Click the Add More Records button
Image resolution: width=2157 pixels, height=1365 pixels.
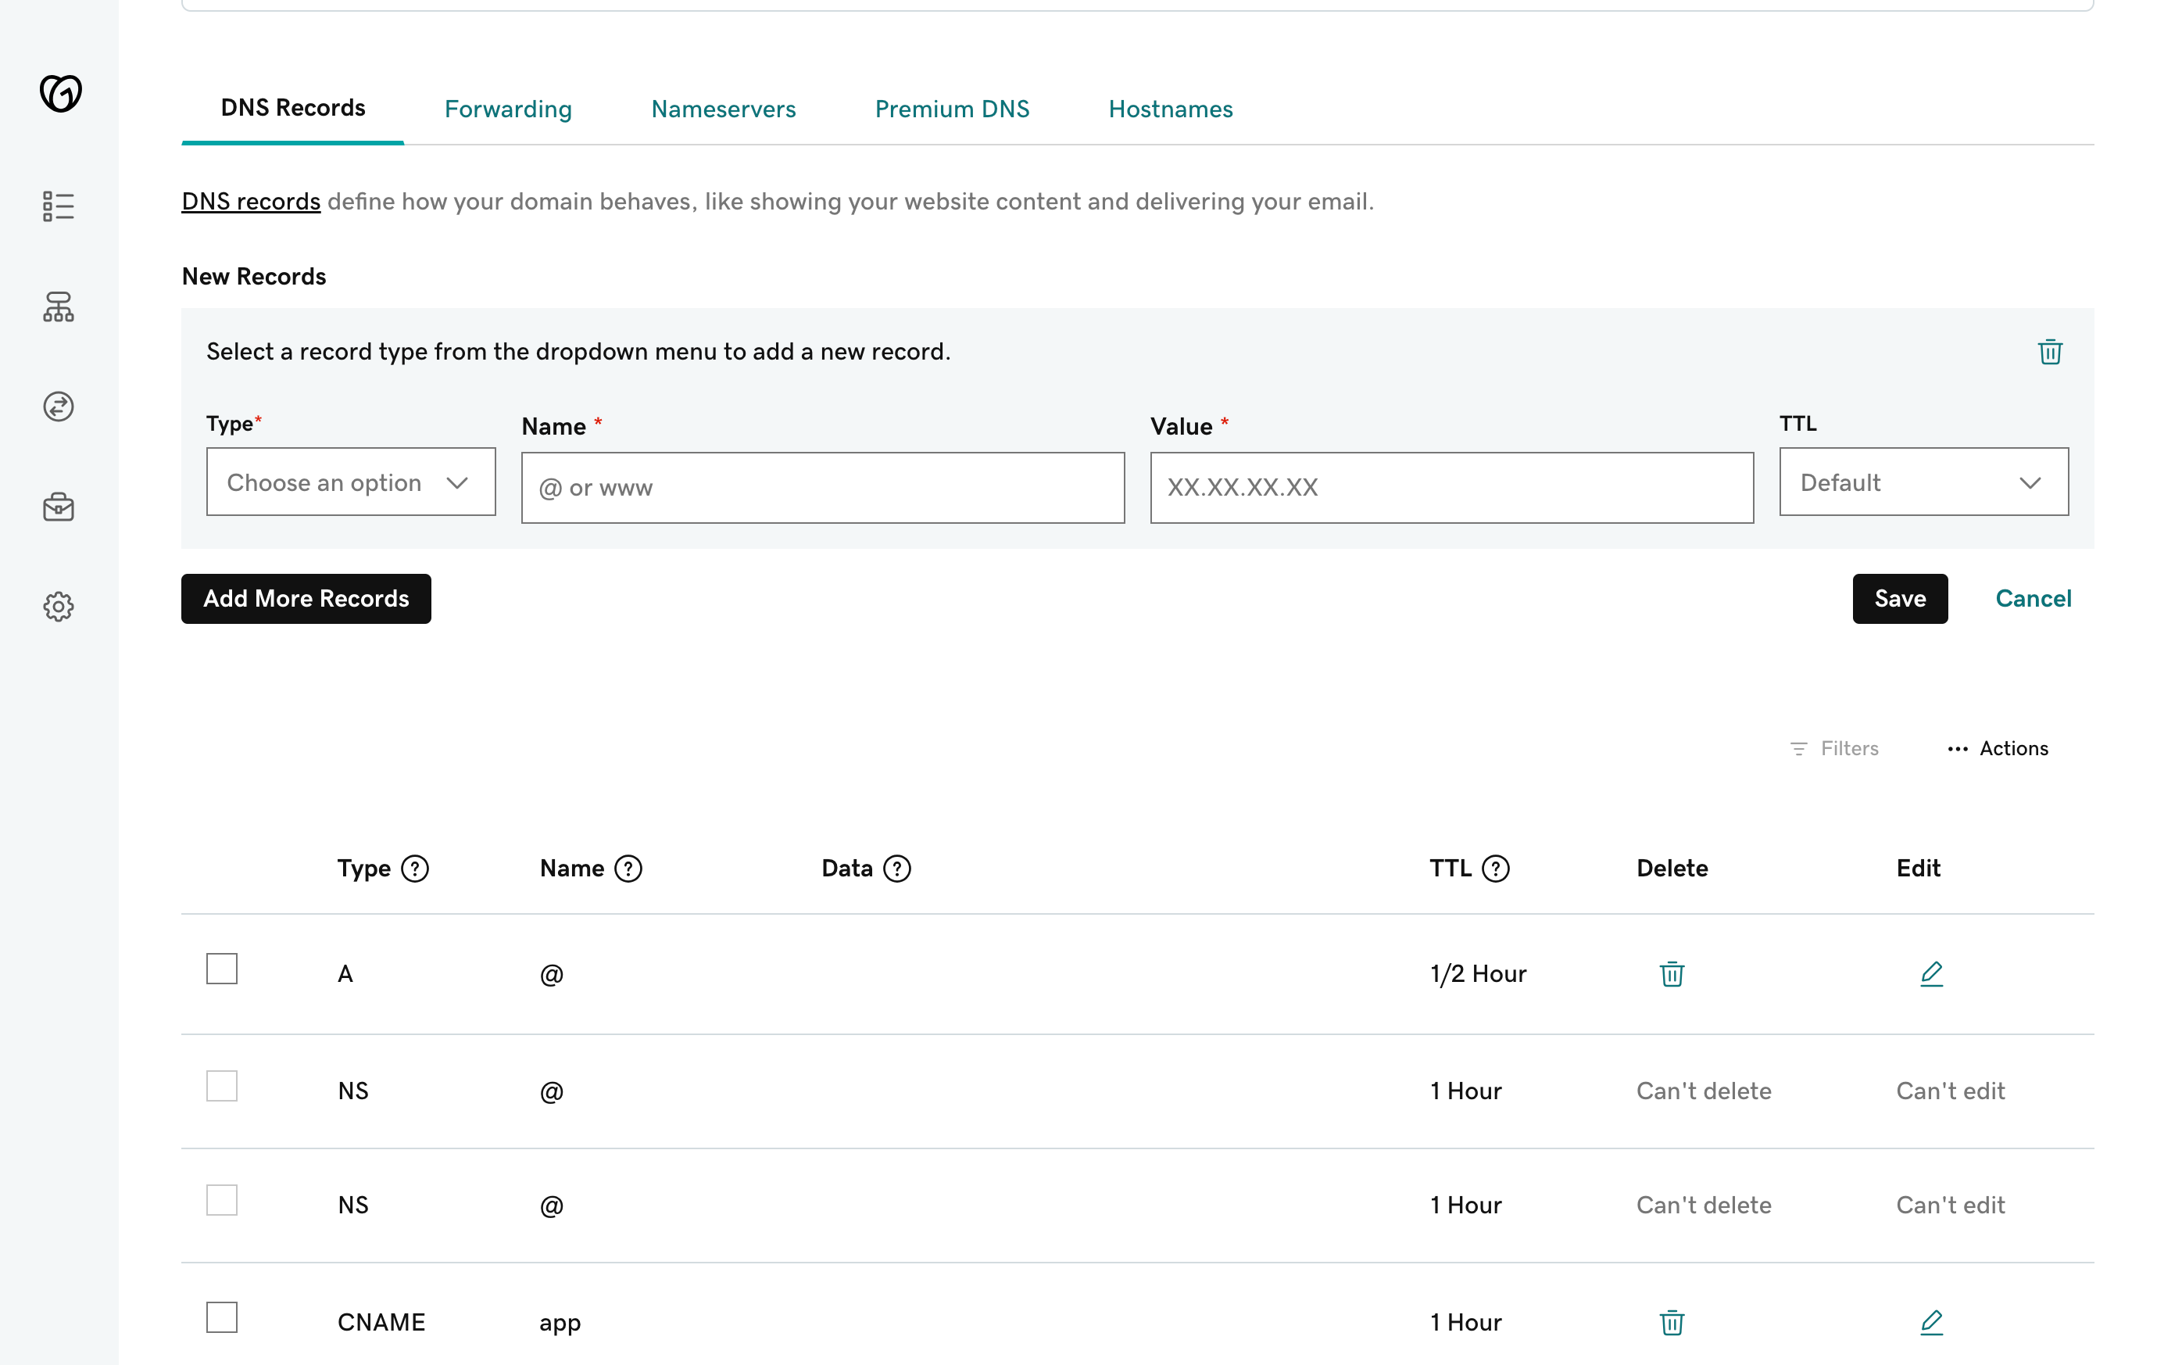coord(306,599)
